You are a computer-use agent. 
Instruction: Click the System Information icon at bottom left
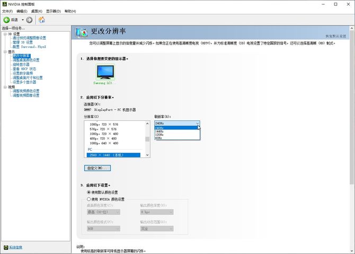pos(5,247)
